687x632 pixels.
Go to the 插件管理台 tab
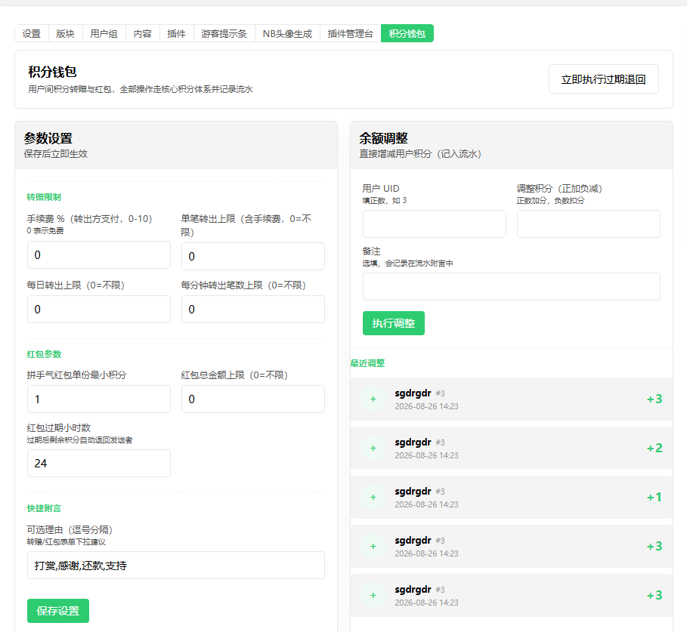(351, 34)
